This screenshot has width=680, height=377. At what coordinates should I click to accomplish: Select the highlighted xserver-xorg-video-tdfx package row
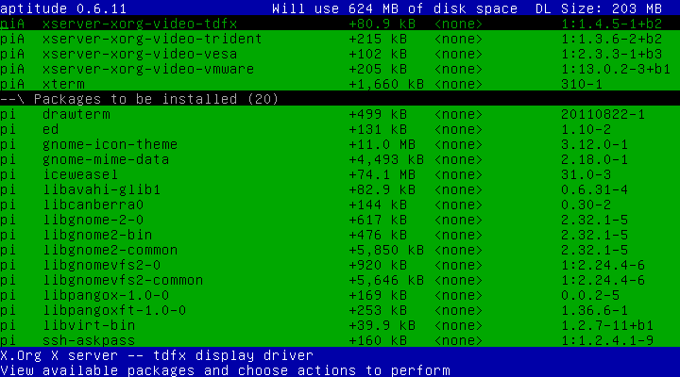[140, 23]
